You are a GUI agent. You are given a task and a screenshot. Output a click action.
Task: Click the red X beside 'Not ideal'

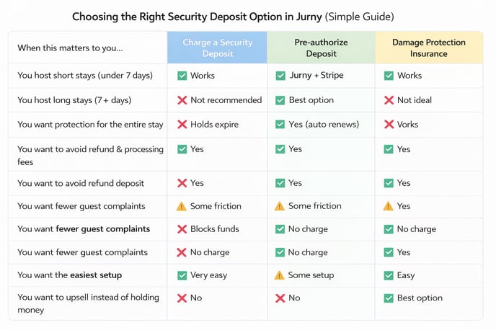[x=389, y=100]
